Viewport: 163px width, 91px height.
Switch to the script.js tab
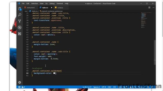(x=60, y=8)
